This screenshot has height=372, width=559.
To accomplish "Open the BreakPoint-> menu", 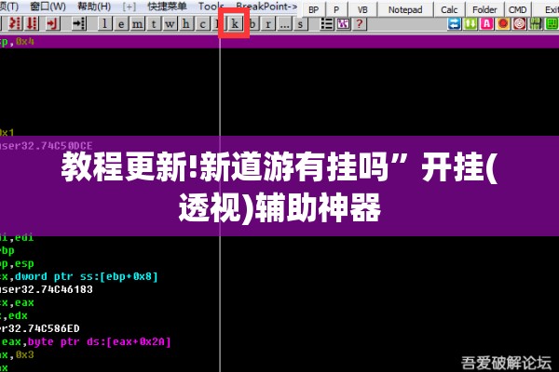I will (x=266, y=7).
